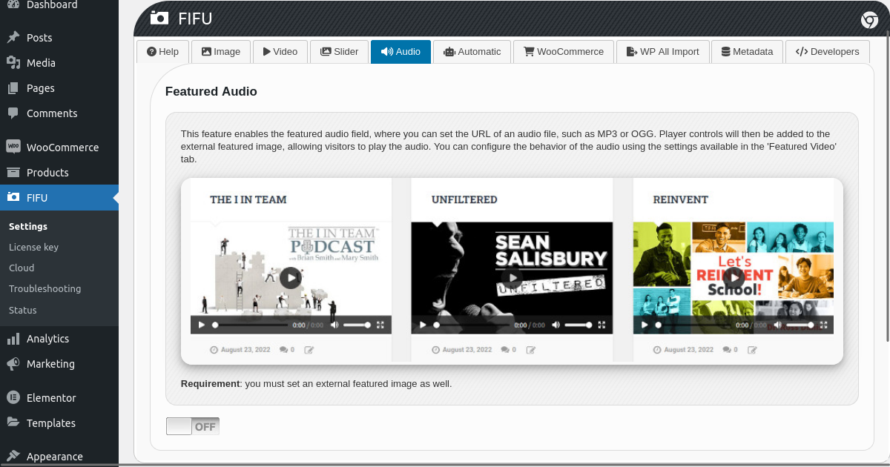Open the Status submenu link

tap(23, 310)
